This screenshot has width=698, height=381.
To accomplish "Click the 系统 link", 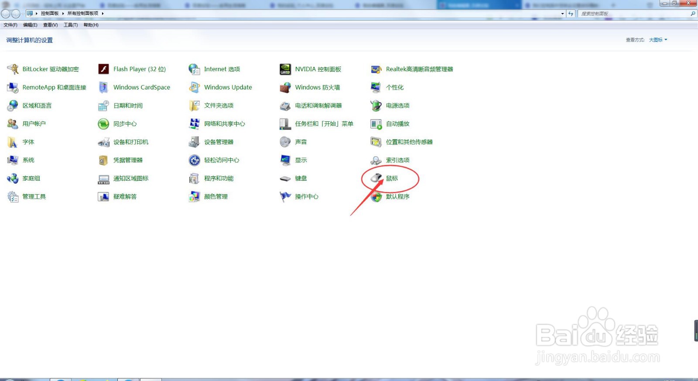I will (x=28, y=160).
